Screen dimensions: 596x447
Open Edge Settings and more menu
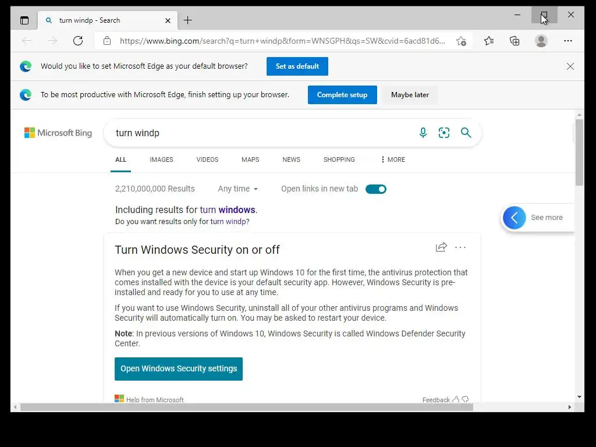pos(568,41)
